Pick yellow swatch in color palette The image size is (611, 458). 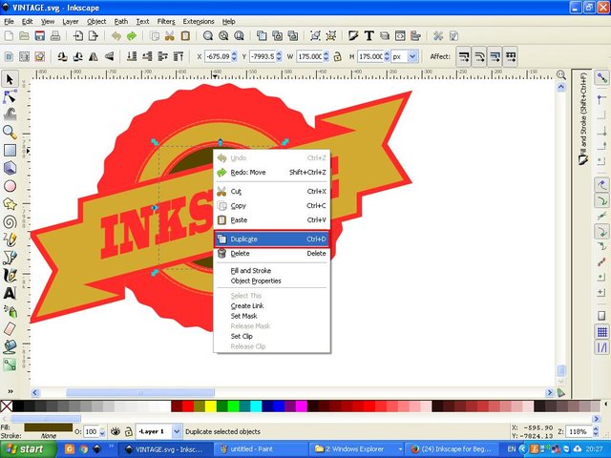pyautogui.click(x=211, y=406)
